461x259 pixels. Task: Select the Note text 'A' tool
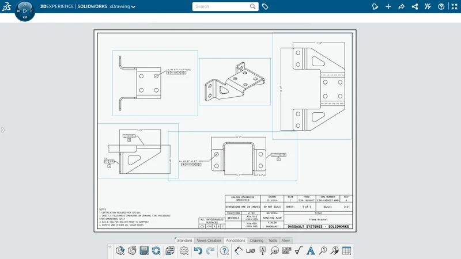pyautogui.click(x=311, y=251)
